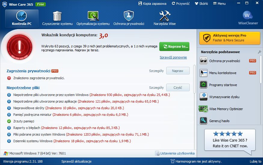The image size is (263, 165).
Task: Click the main results list scrollbar
Action: [194, 79]
